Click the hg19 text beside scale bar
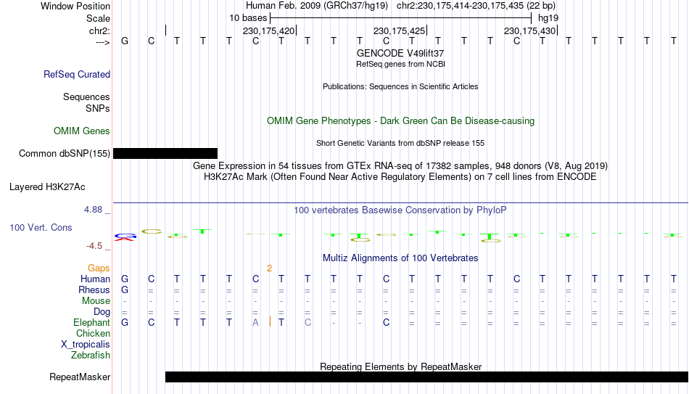Screen dimensions: 689x394 tap(548, 18)
